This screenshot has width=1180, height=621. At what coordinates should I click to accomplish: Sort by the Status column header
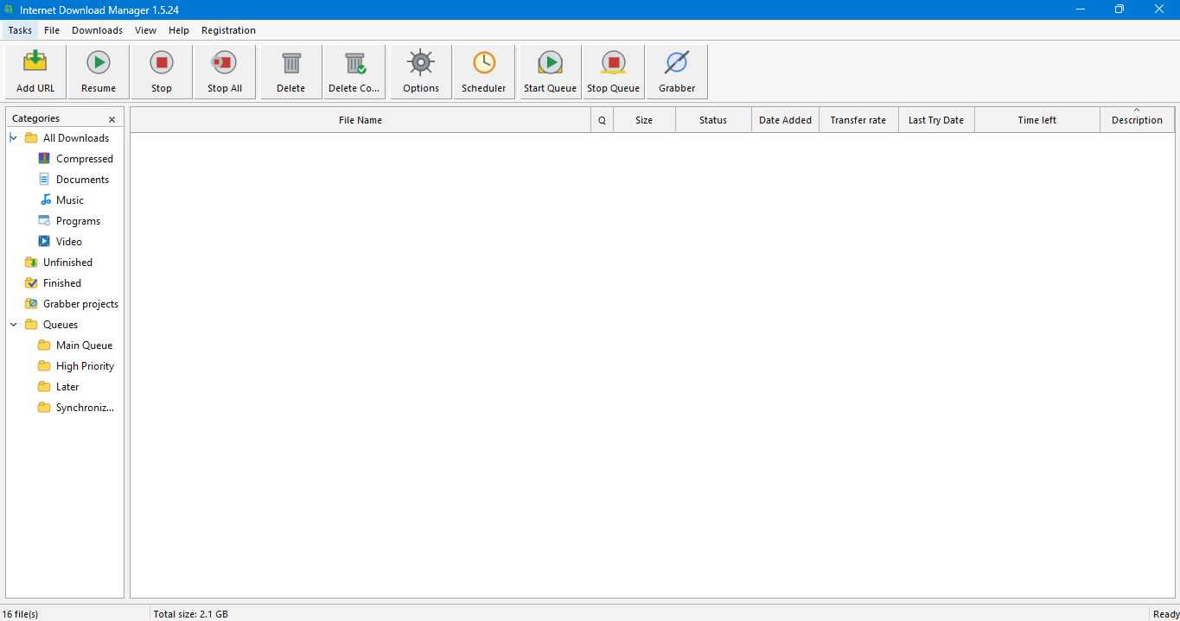(713, 120)
